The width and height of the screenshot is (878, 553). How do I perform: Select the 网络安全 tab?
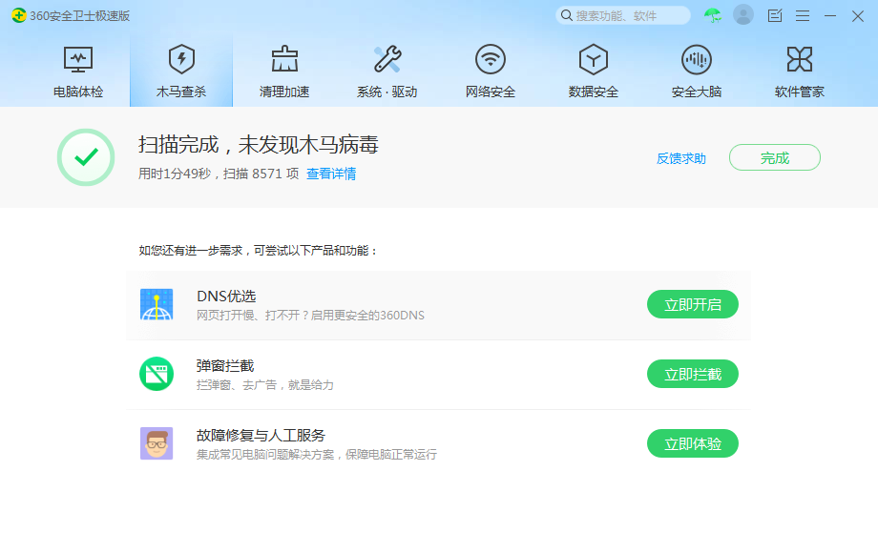491,72
